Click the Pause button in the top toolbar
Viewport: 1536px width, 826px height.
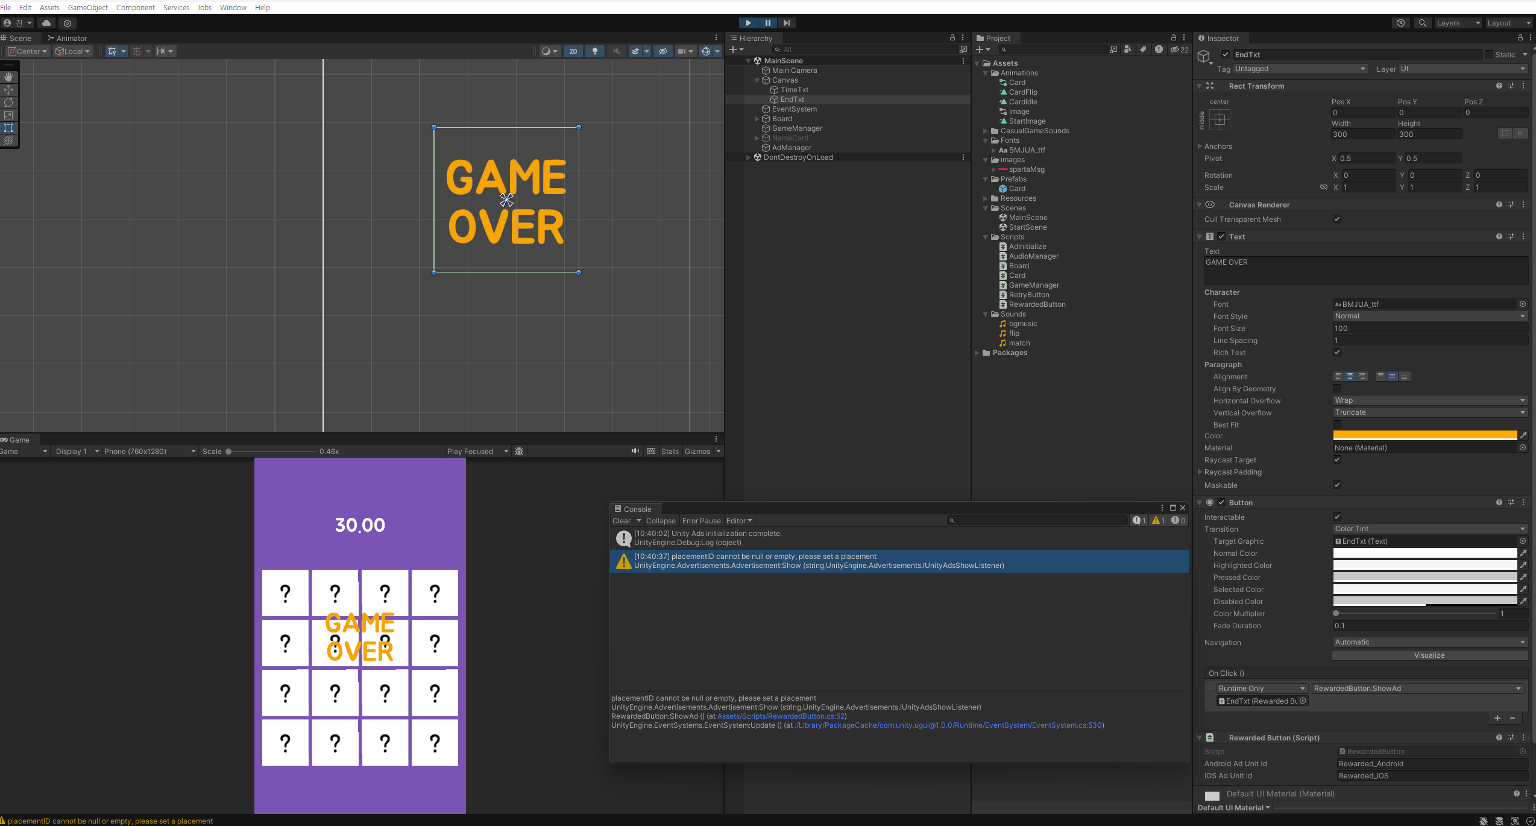pyautogui.click(x=767, y=23)
